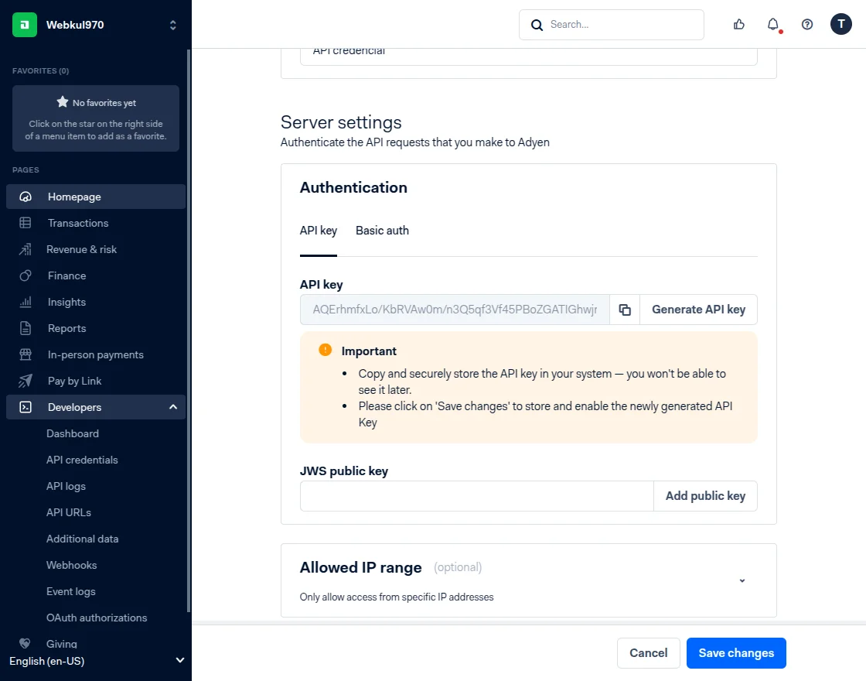Image resolution: width=866 pixels, height=681 pixels.
Task: Open the user profile avatar T
Action: point(840,24)
